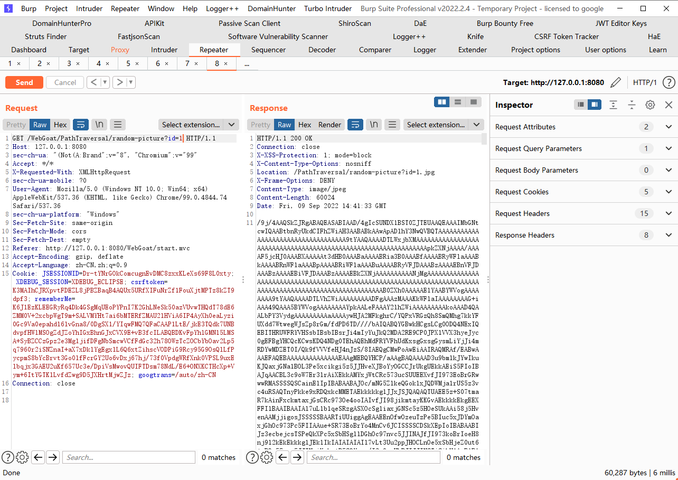
Task: Close the Inspector panel
Action: click(668, 105)
